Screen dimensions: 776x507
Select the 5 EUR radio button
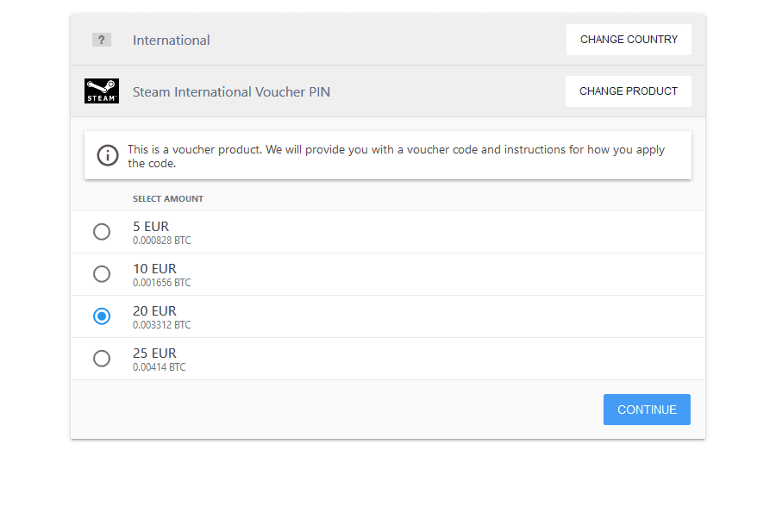[x=102, y=232]
